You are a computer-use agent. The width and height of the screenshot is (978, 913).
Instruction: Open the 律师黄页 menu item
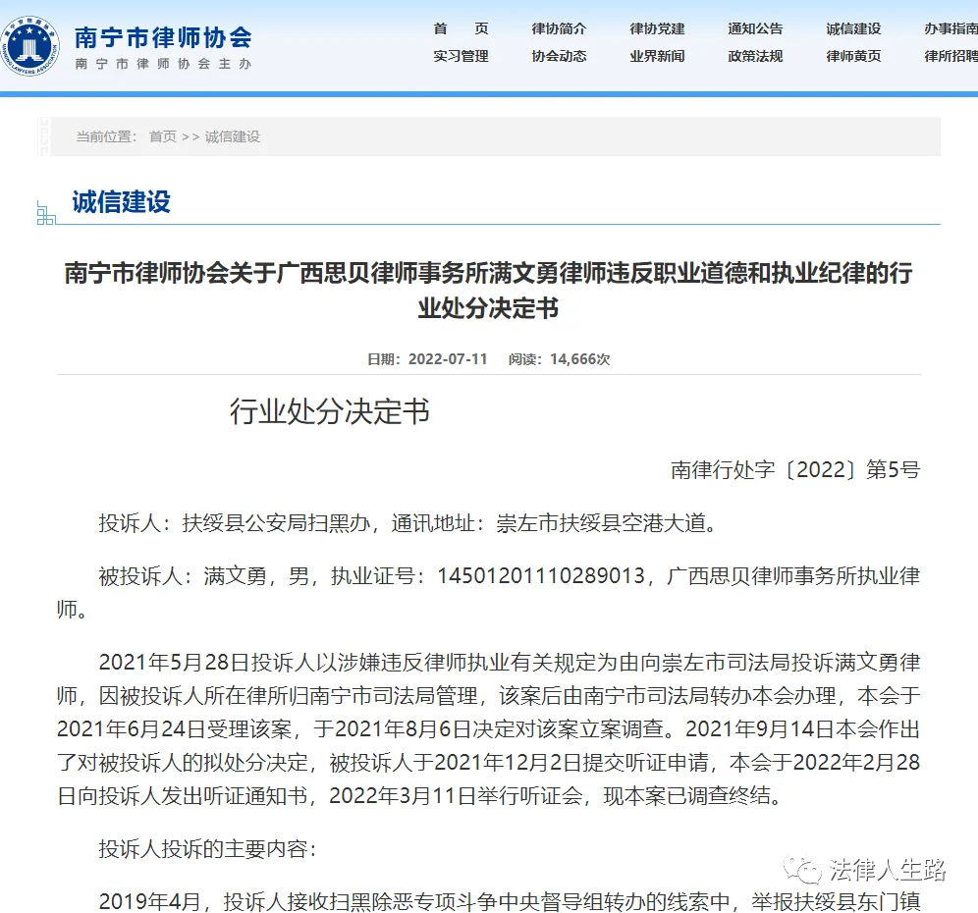(x=853, y=56)
